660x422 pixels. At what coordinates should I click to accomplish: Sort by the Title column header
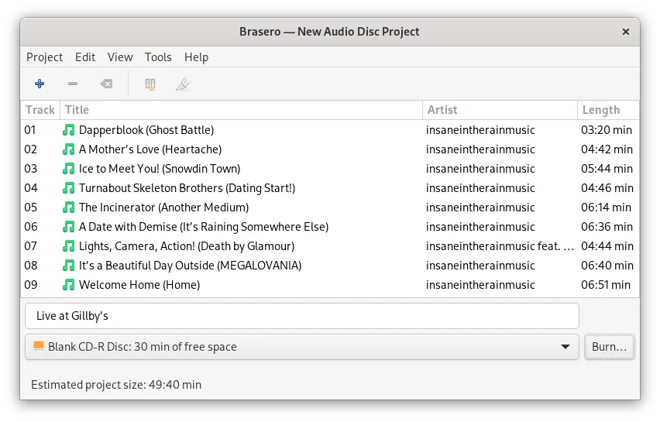coord(241,110)
